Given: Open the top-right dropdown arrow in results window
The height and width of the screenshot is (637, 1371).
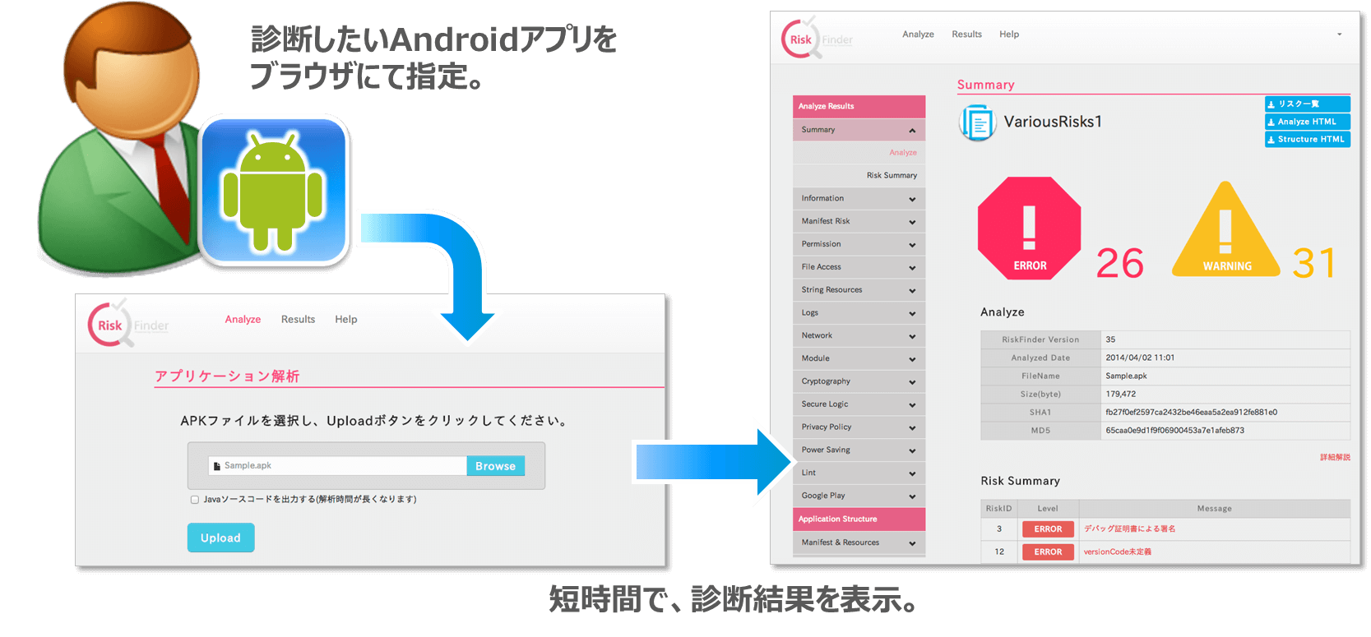Looking at the screenshot, I should 1339,35.
